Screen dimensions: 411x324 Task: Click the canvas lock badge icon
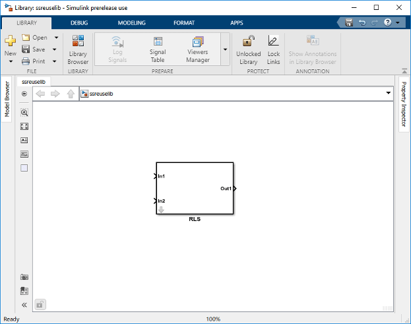tap(40, 305)
